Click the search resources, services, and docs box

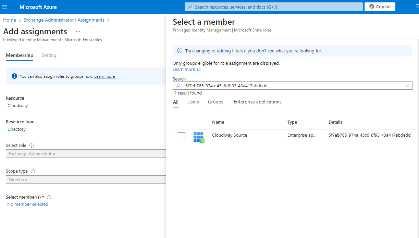pos(273,7)
